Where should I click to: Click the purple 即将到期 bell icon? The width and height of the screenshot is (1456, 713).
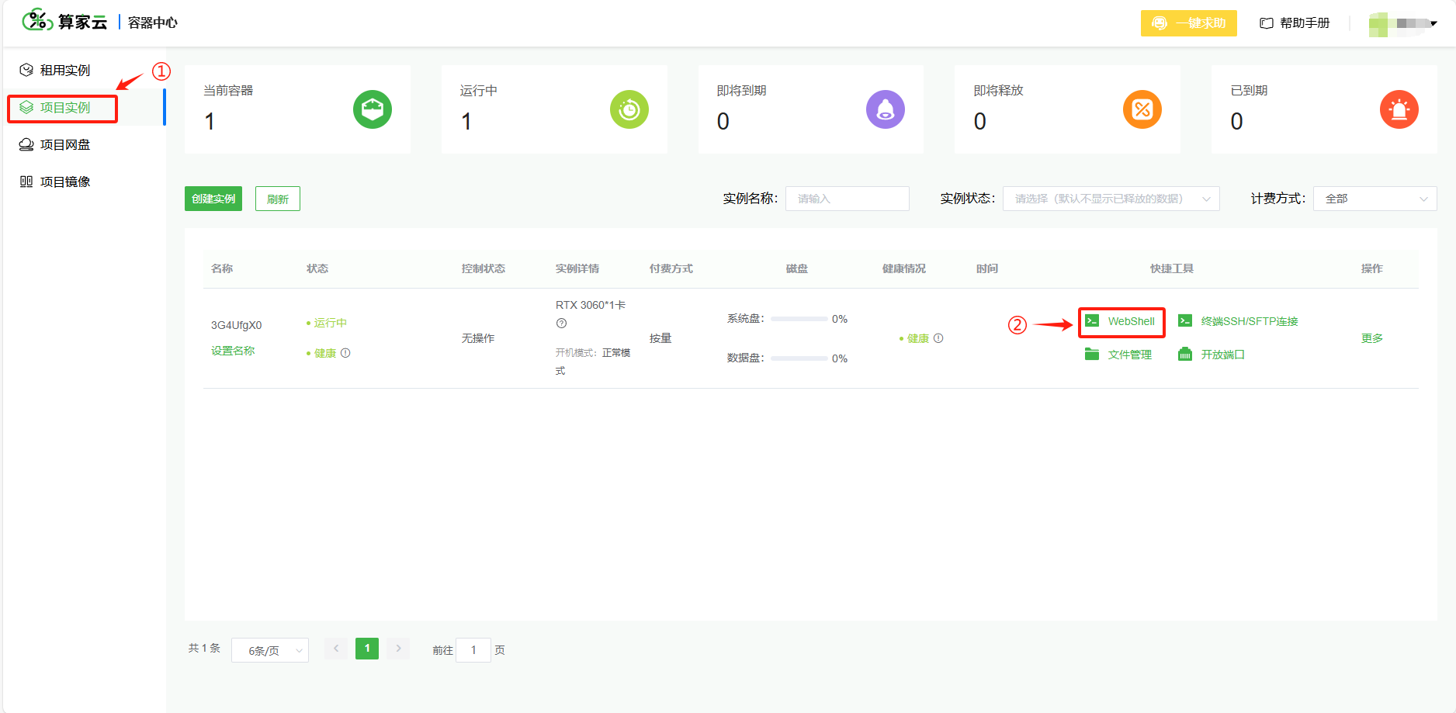(x=886, y=109)
